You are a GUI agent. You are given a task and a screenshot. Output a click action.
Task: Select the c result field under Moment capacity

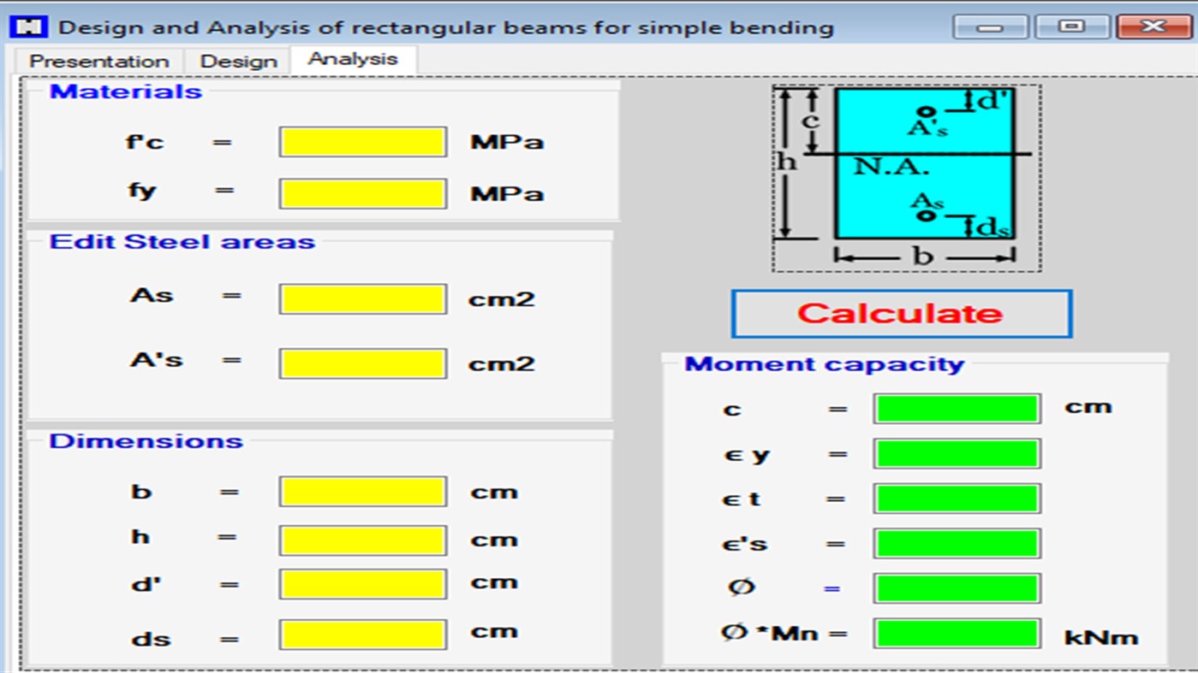tap(956, 408)
